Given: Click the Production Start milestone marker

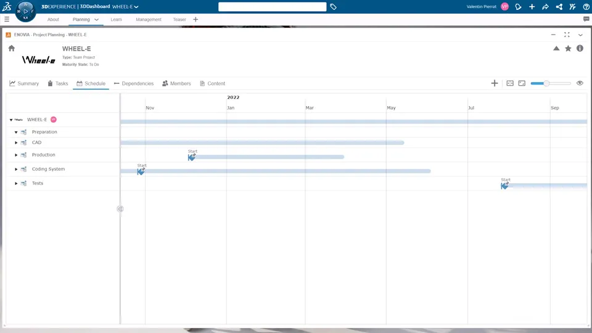Looking at the screenshot, I should (x=191, y=157).
